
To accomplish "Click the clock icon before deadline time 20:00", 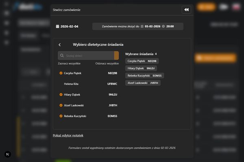I will click(x=163, y=26).
